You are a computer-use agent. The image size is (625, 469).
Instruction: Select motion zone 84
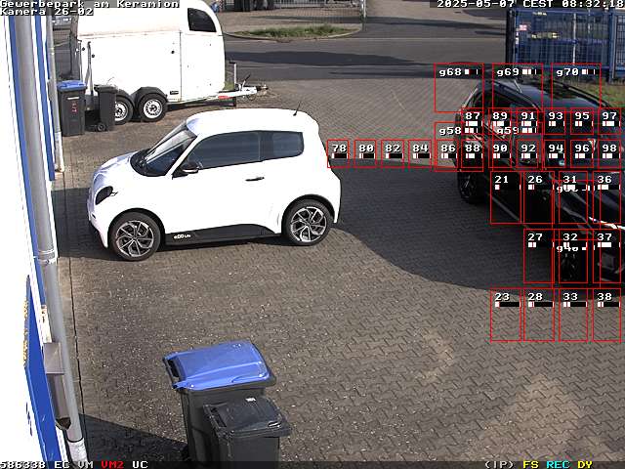click(420, 153)
